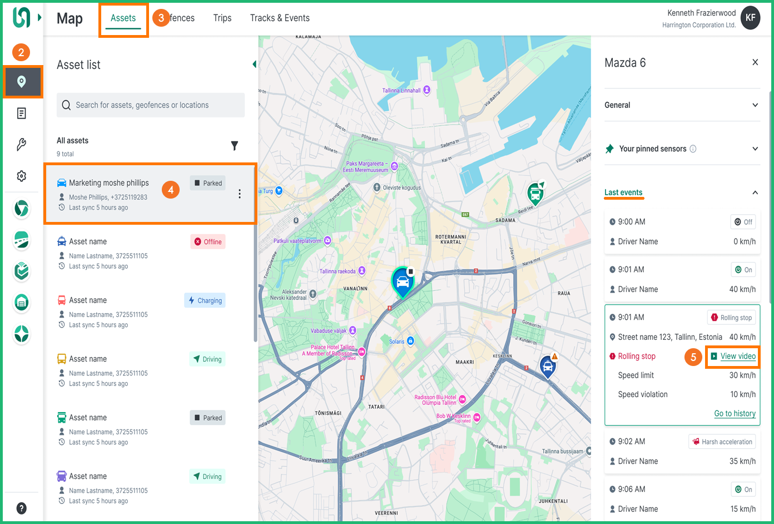
Task: Open the Map location pin sidebar icon
Action: pos(22,82)
